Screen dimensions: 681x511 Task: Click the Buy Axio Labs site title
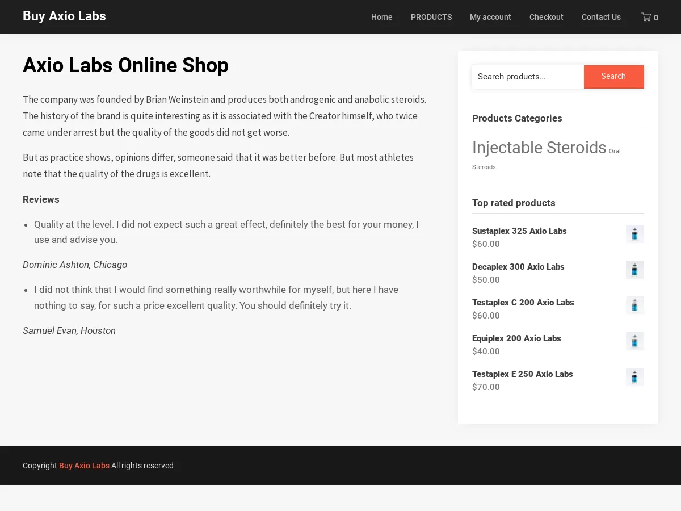64,16
